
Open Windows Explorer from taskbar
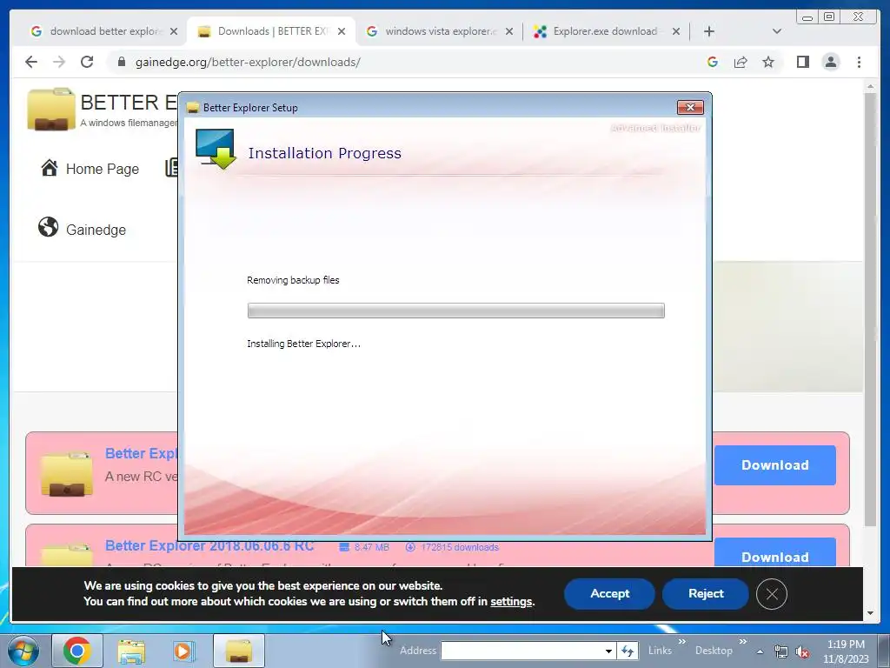coord(131,651)
